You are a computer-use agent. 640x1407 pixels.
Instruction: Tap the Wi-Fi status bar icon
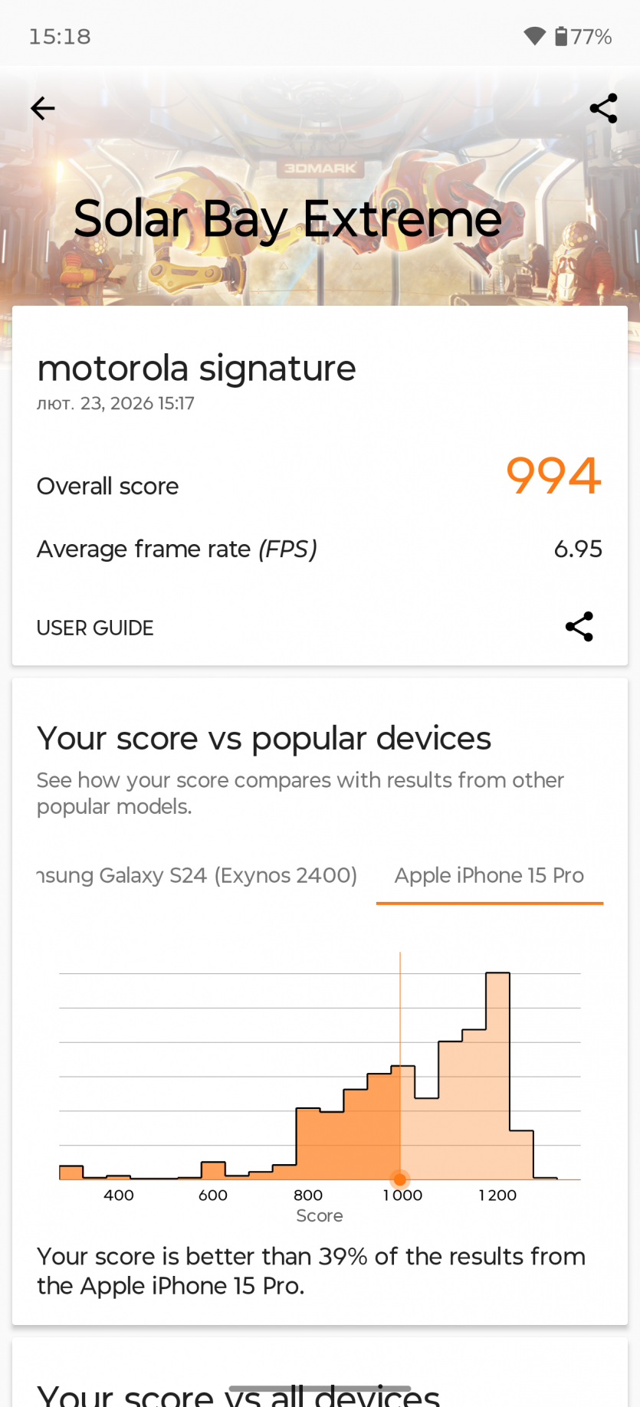click(x=534, y=36)
